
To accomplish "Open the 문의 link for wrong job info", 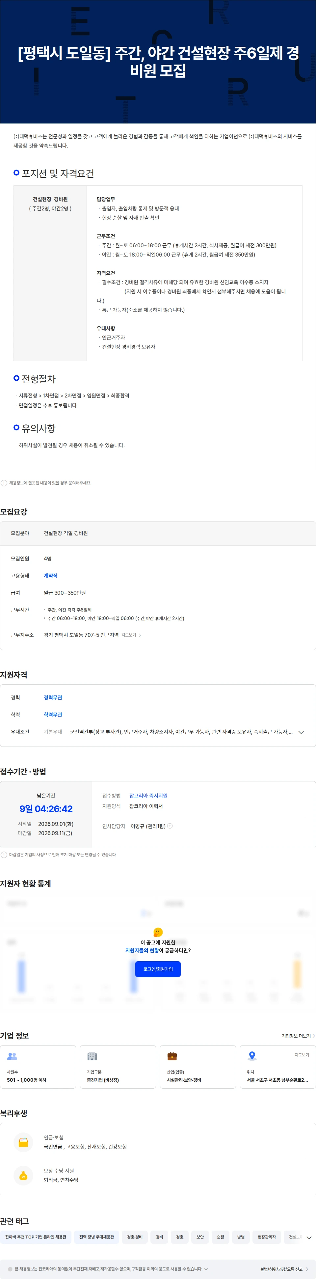I will (x=72, y=483).
